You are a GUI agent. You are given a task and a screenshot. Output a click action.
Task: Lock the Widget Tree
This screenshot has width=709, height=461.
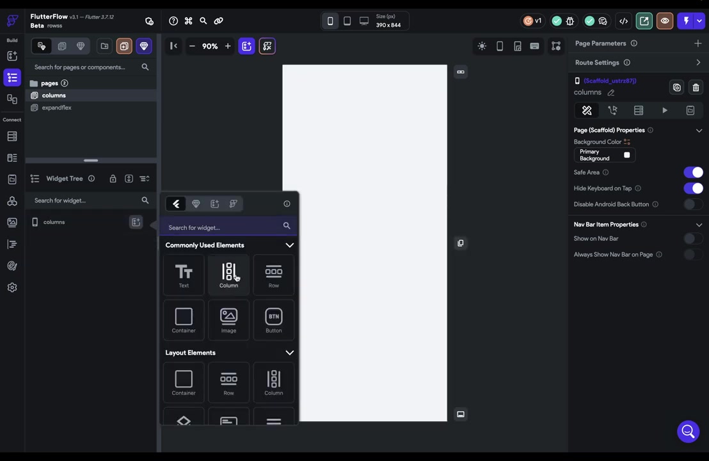tap(113, 179)
